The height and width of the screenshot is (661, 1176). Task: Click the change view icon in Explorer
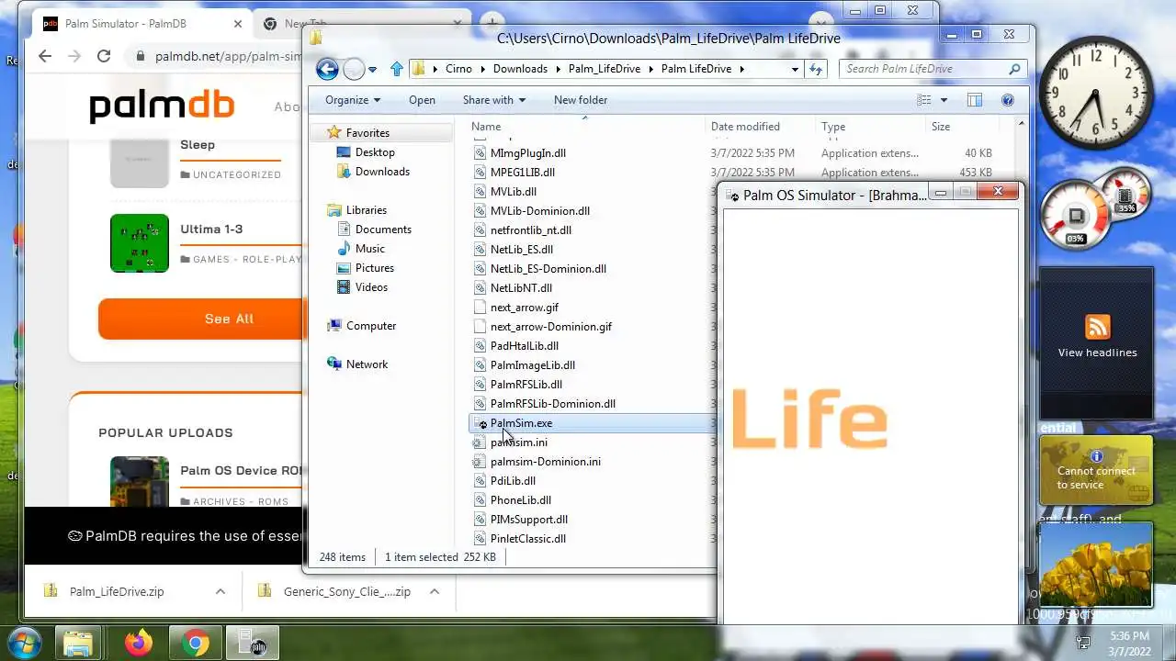coord(925,100)
